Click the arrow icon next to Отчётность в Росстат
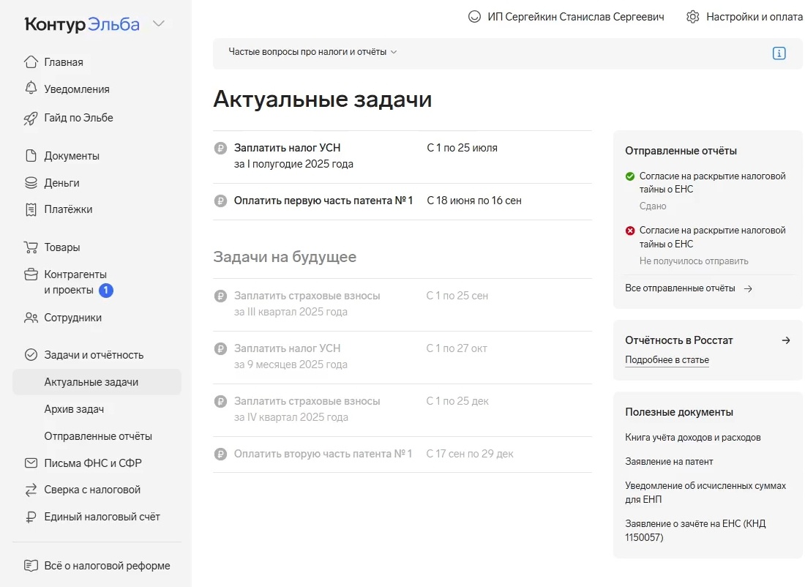The width and height of the screenshot is (805, 587). tap(785, 340)
